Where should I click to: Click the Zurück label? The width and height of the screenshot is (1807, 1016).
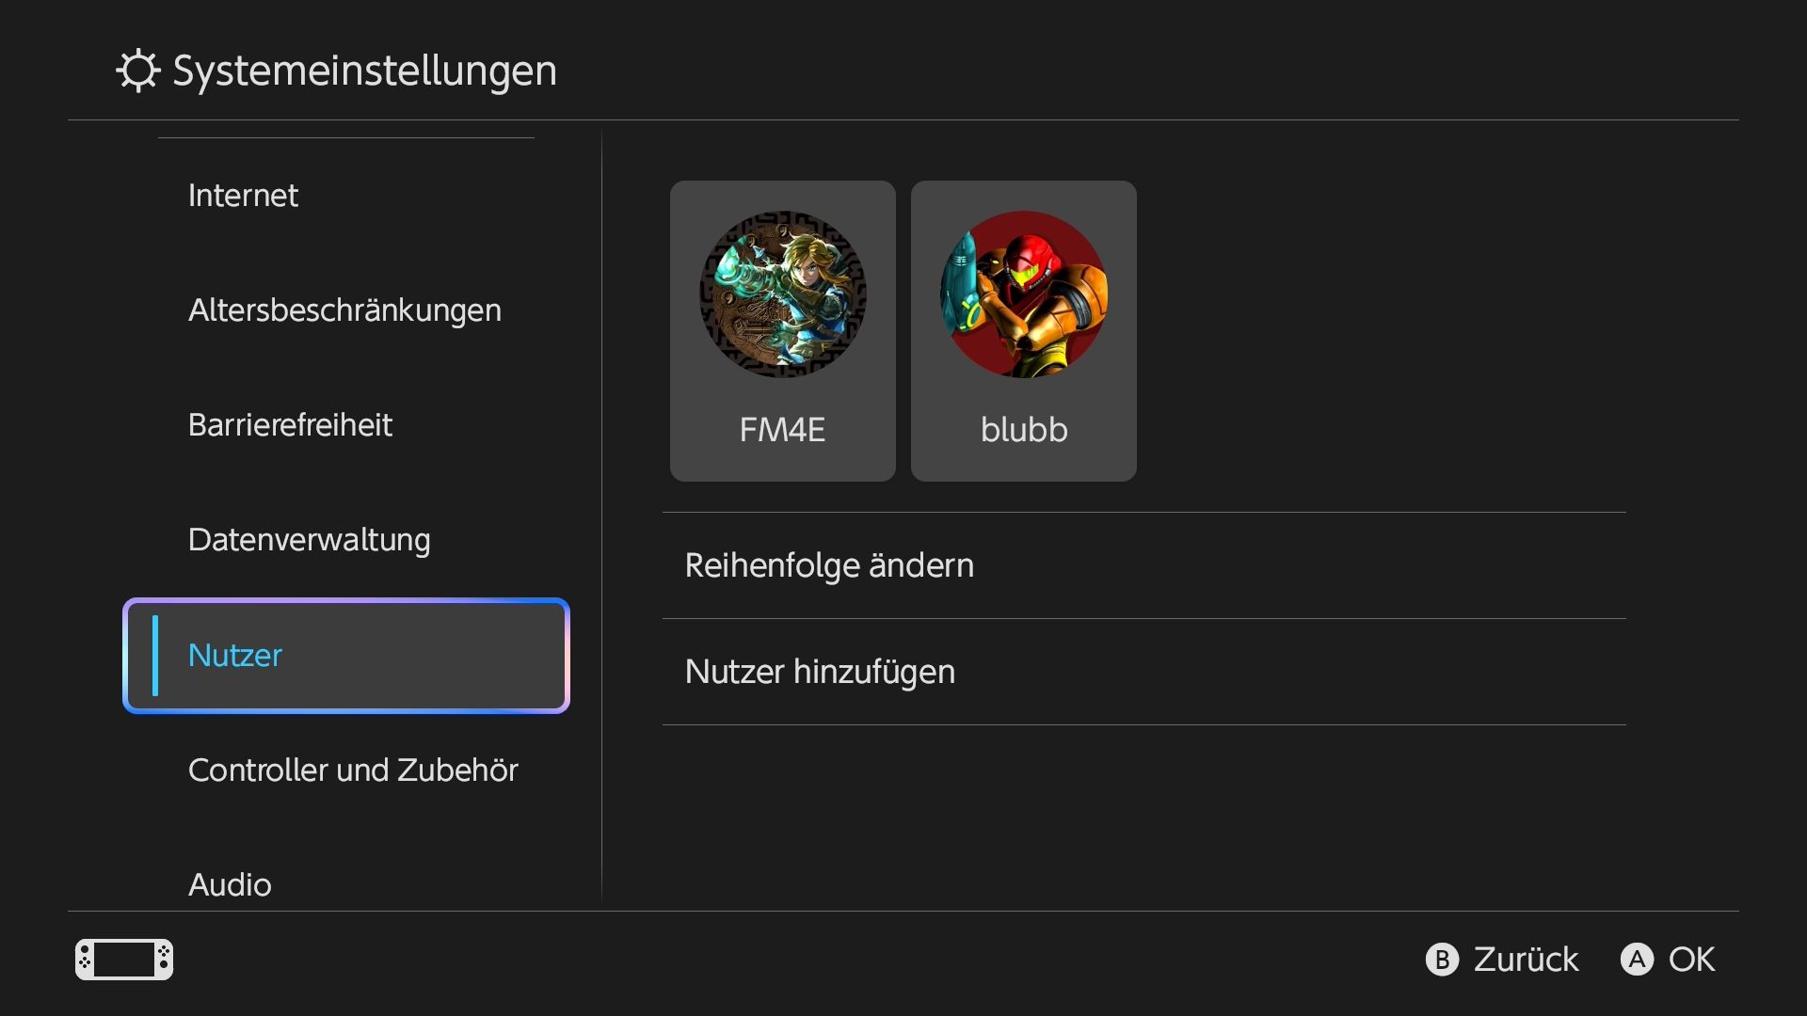tap(1526, 960)
